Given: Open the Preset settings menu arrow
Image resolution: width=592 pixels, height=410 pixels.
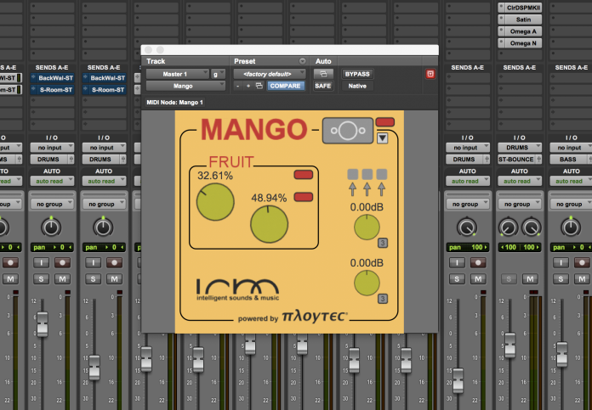Looking at the screenshot, I should pyautogui.click(x=303, y=61).
